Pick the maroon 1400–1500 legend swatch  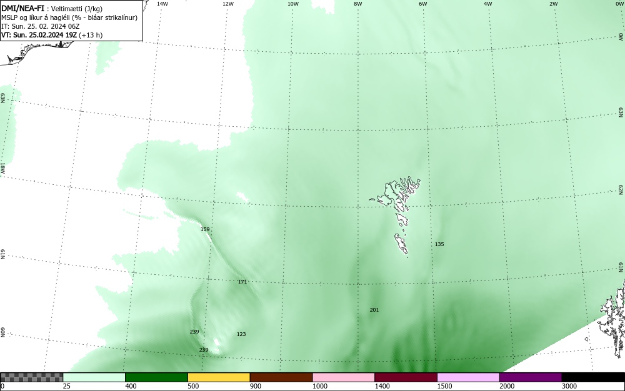406,377
